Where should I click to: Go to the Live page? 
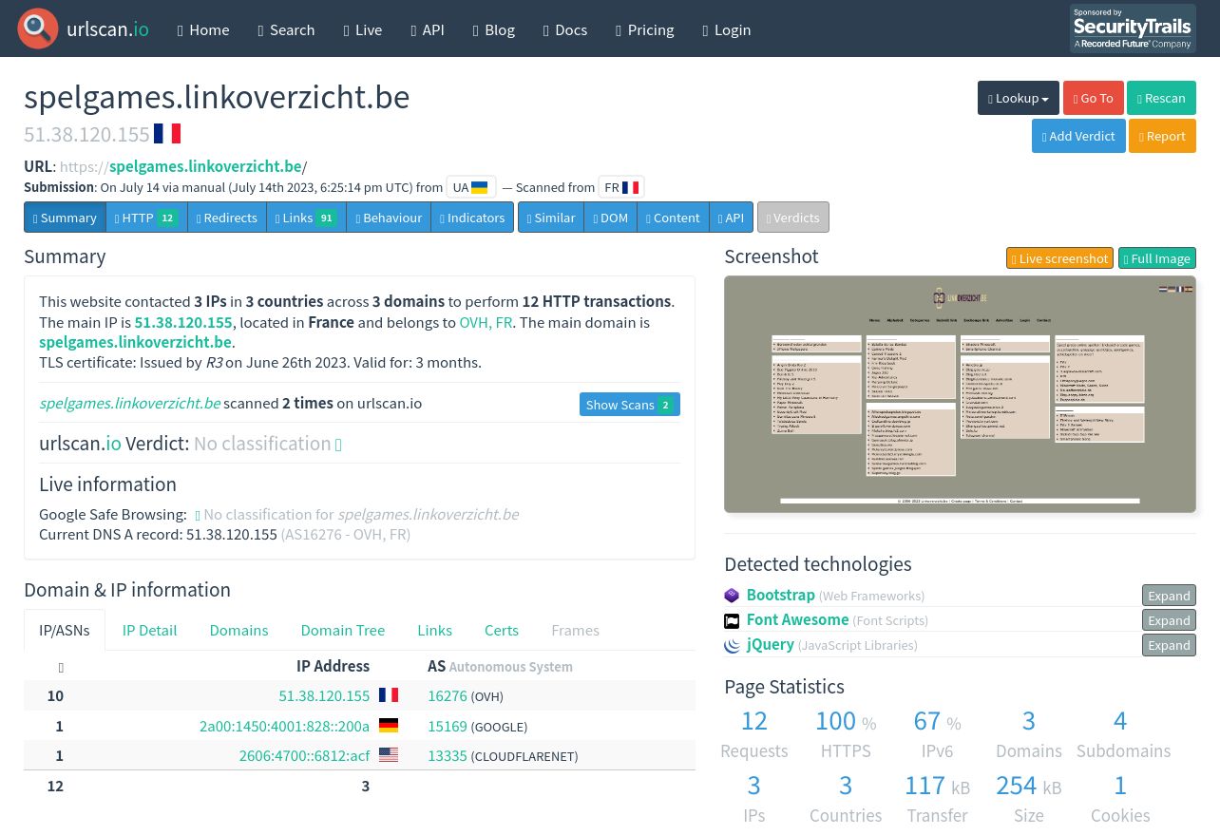(x=363, y=29)
